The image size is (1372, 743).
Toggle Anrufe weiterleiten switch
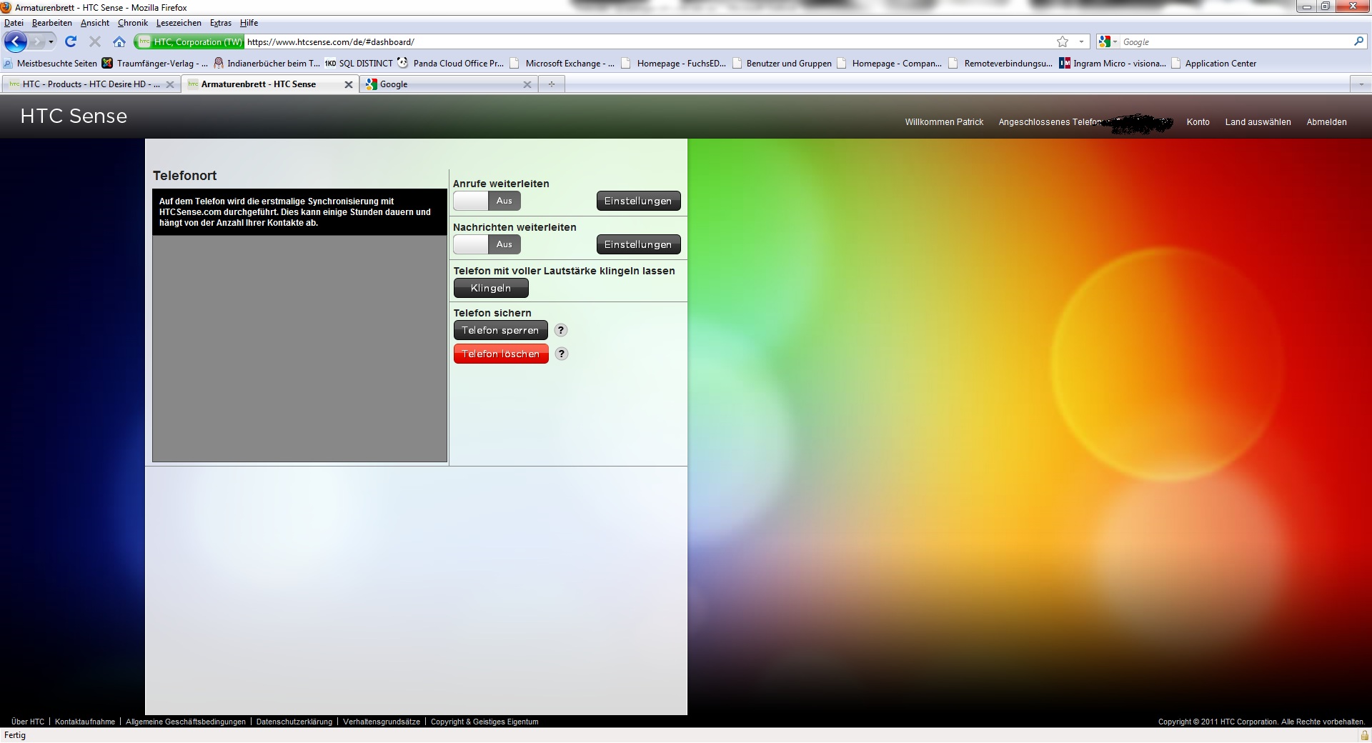[x=487, y=201]
